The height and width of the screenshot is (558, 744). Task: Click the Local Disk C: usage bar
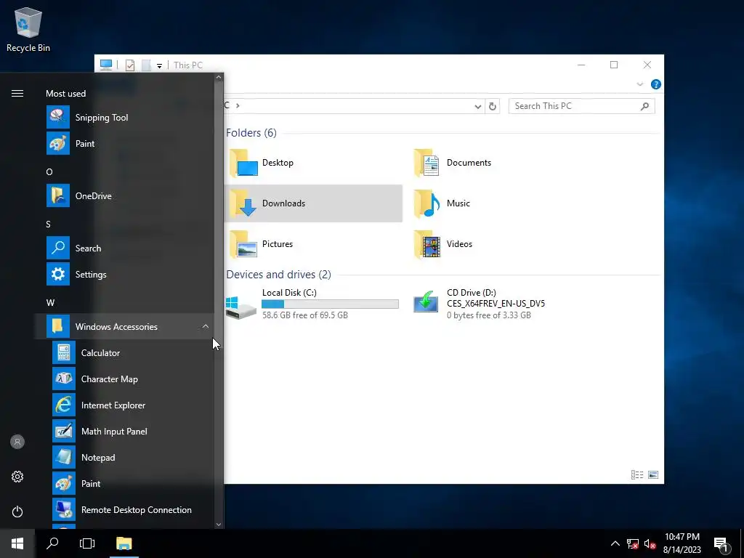tap(331, 304)
